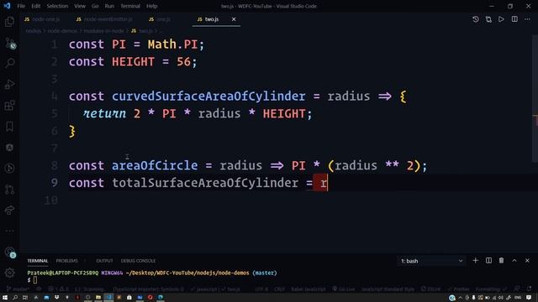The image size is (538, 302).
Task: Open editor More Actions ellipsis
Action: (527, 19)
